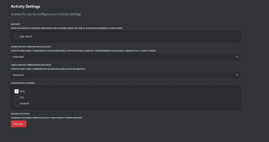Click the iOS label under Supported Platforms
This screenshot has height=142, width=269.
22,97
